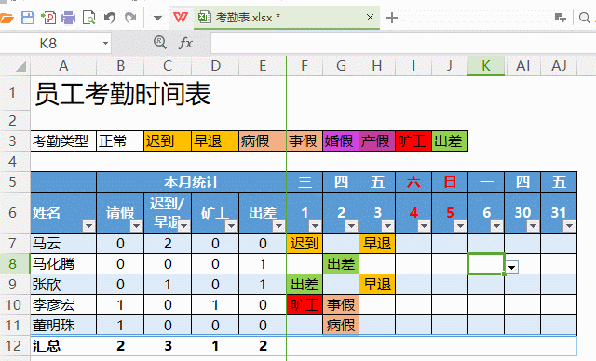The image size is (596, 361).
Task: Open the day 2 filter dropdown
Action: (x=352, y=226)
